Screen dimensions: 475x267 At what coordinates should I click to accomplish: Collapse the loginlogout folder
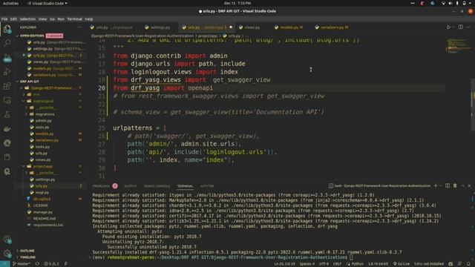pos(43,101)
